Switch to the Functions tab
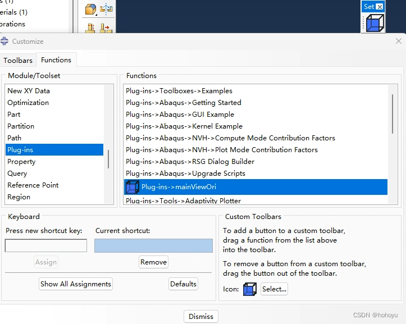 56,60
